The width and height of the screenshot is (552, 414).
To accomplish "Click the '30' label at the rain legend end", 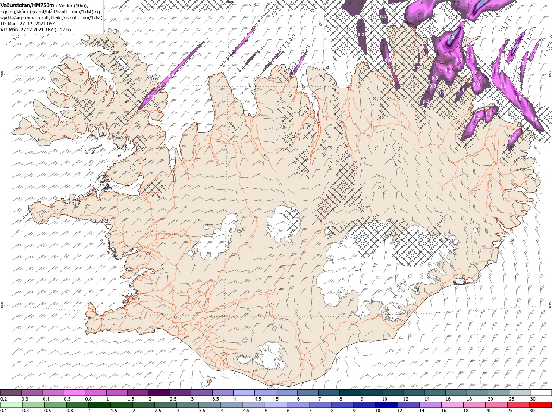I will click(x=532, y=411).
